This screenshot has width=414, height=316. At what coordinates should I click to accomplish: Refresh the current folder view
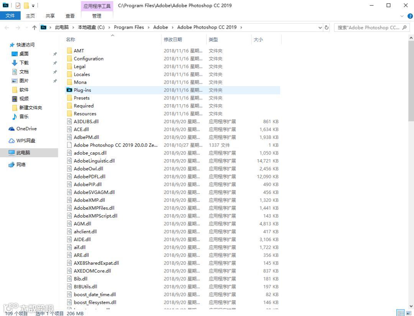point(327,28)
